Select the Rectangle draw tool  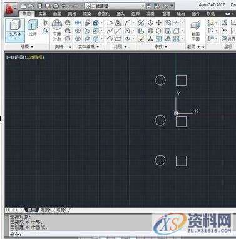coord(118,39)
